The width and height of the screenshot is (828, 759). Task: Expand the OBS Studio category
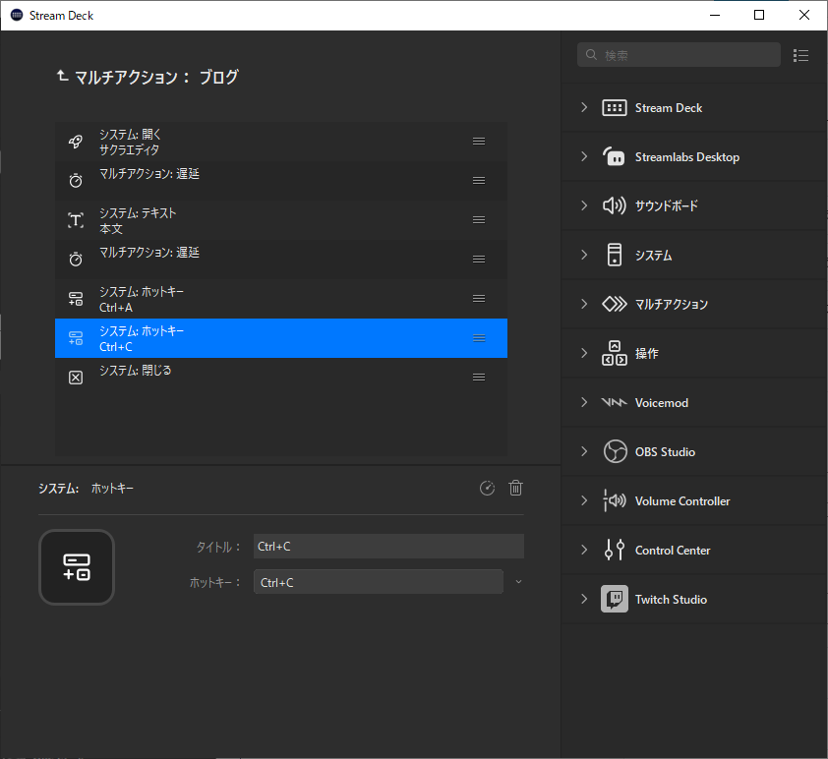coord(584,451)
